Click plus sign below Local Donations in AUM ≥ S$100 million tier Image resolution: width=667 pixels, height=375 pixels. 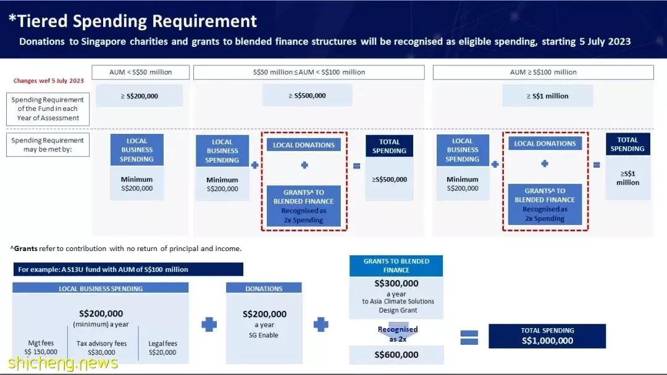click(x=545, y=163)
